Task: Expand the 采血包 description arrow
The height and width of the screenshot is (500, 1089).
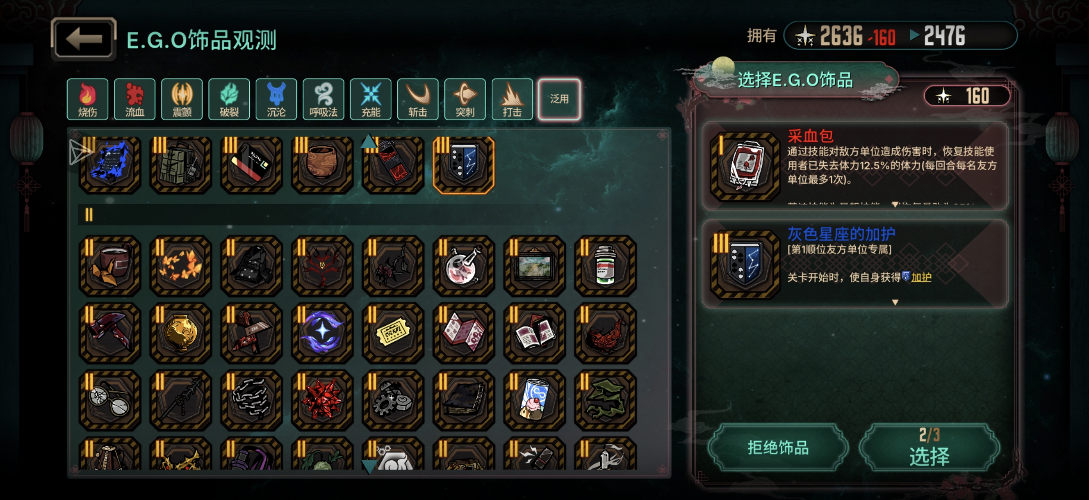Action: point(895,205)
